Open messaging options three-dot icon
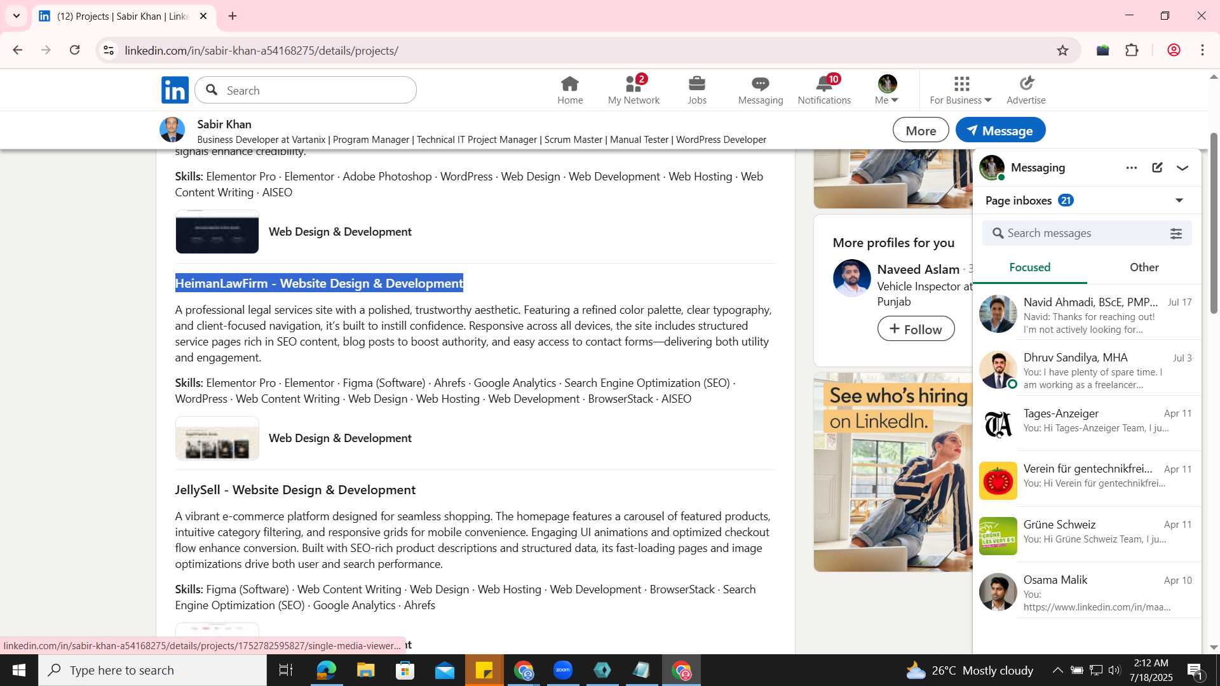 pos(1132,168)
